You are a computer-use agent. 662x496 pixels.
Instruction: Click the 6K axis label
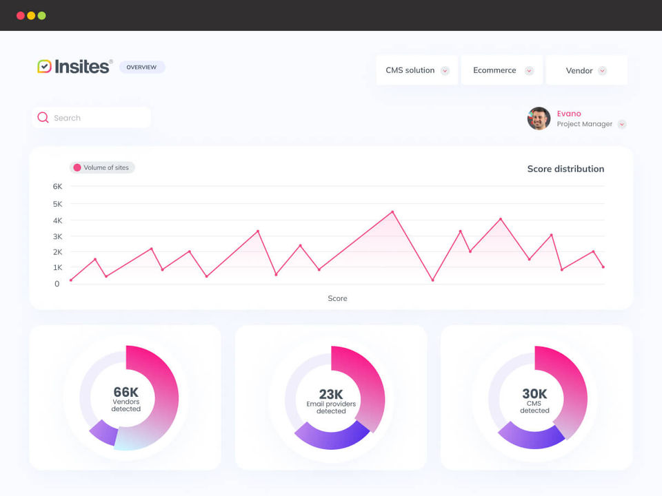[57, 187]
